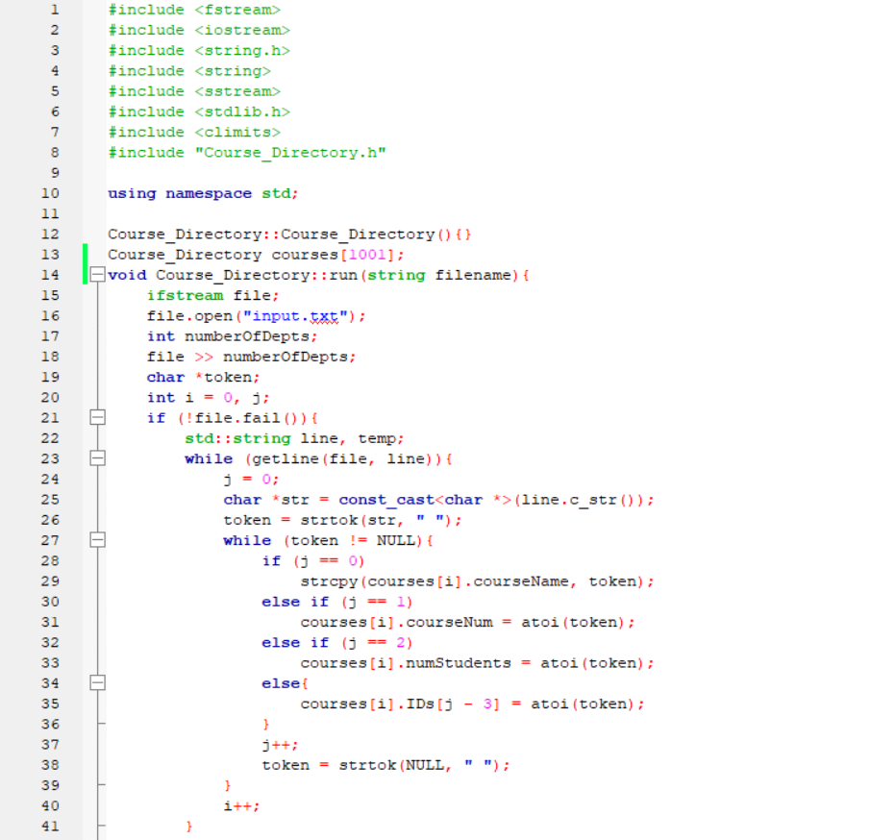
Task: Click 'string filename' parameter in run
Action: click(x=439, y=275)
